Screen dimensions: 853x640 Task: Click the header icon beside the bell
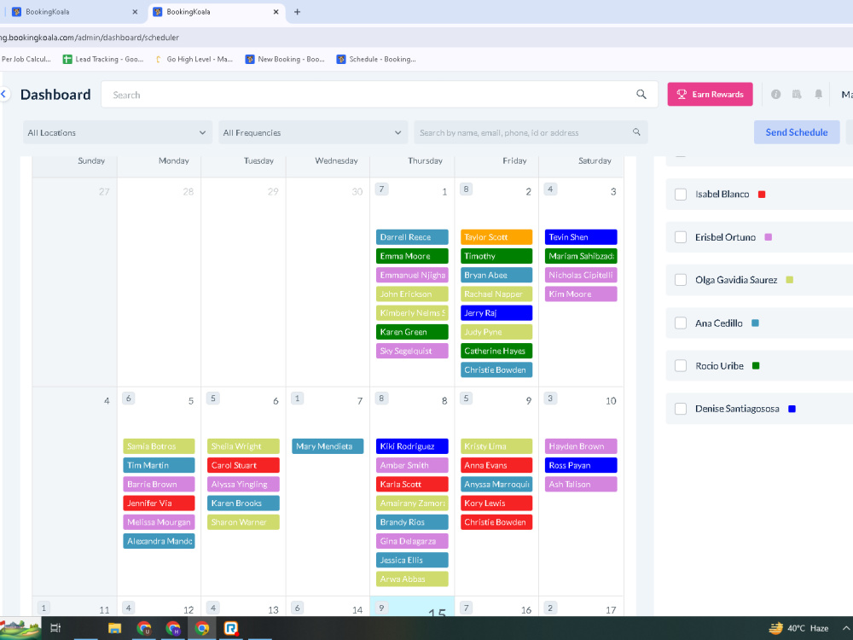(797, 94)
